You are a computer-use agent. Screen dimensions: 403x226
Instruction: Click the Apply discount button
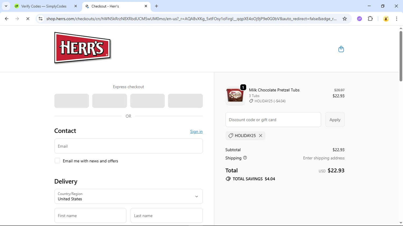point(335,120)
